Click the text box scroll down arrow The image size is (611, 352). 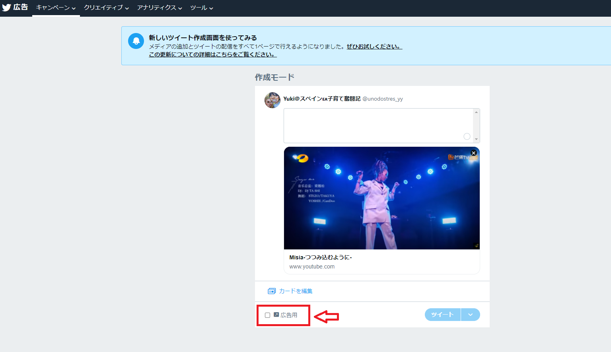coord(476,139)
